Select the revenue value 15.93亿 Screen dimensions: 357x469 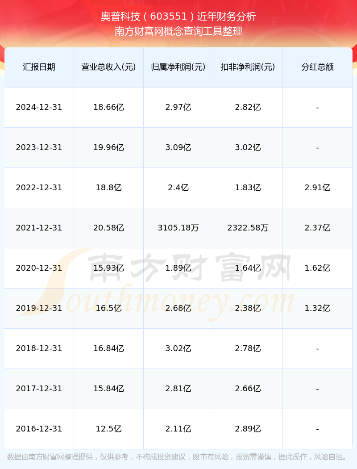[108, 268]
